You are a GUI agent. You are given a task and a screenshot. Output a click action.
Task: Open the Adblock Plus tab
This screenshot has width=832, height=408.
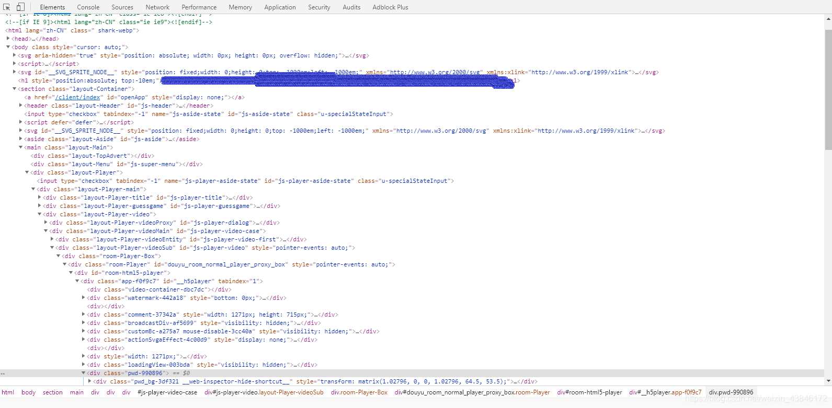390,7
